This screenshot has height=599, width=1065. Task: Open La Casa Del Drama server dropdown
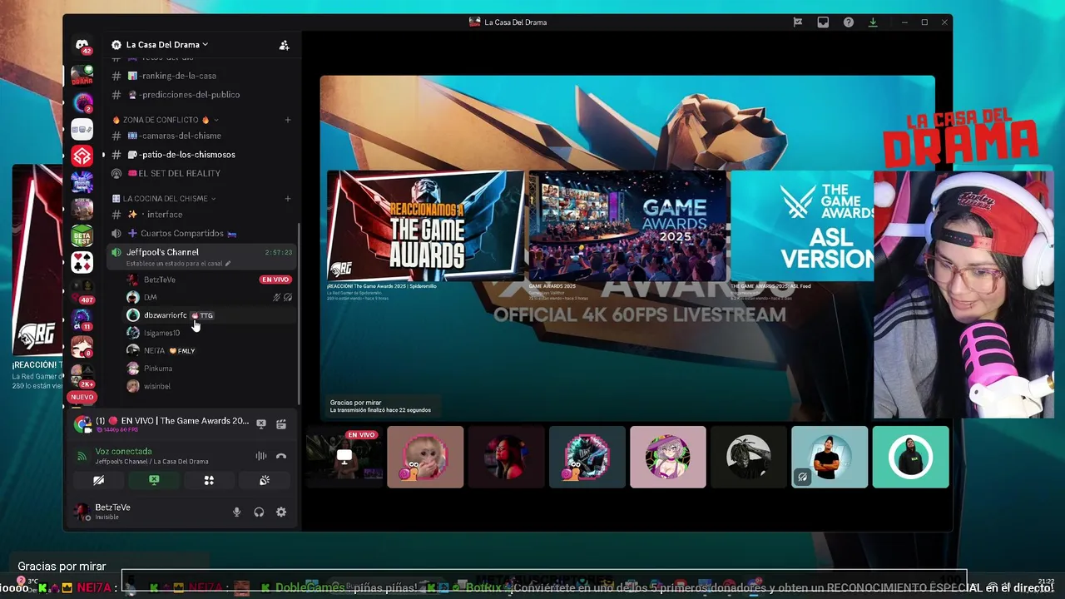[x=166, y=45]
